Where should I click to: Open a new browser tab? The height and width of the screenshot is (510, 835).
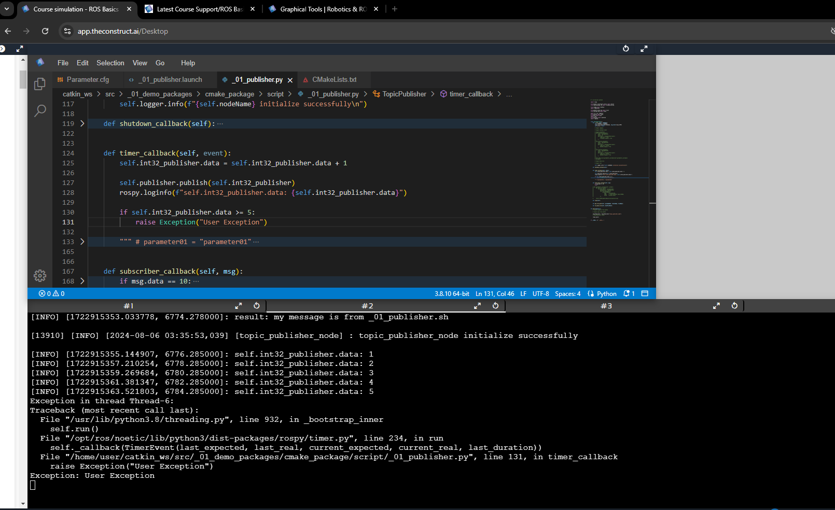pos(395,9)
